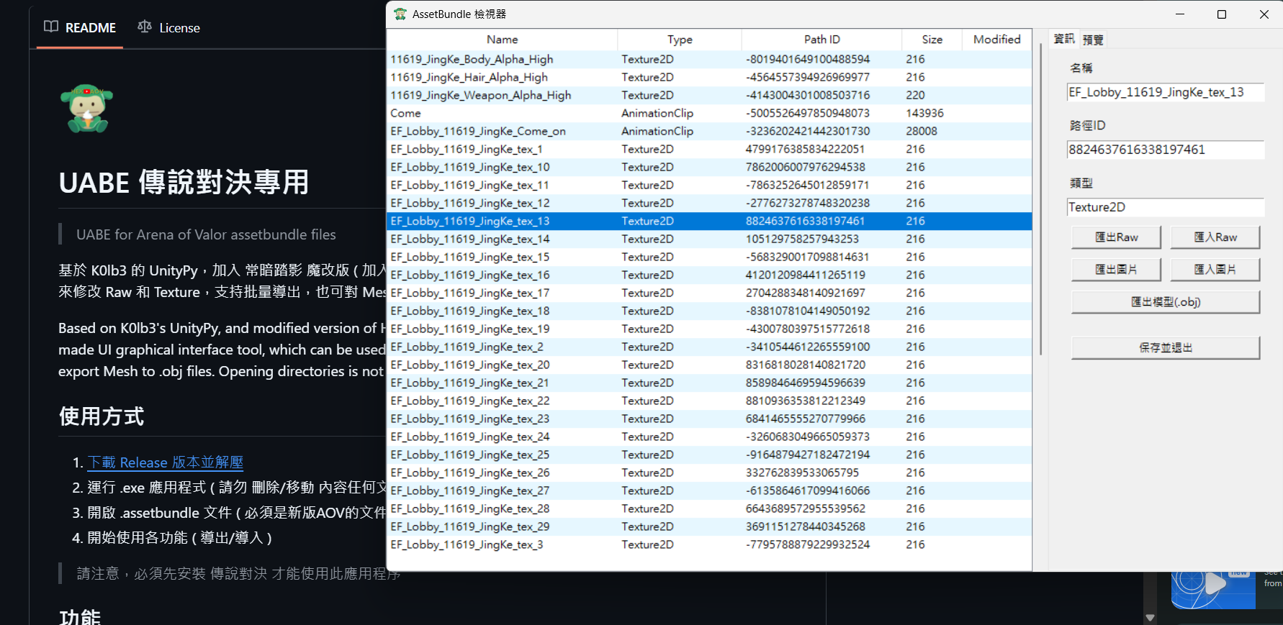
Task: Switch to the 預覽 tab
Action: pyautogui.click(x=1093, y=40)
